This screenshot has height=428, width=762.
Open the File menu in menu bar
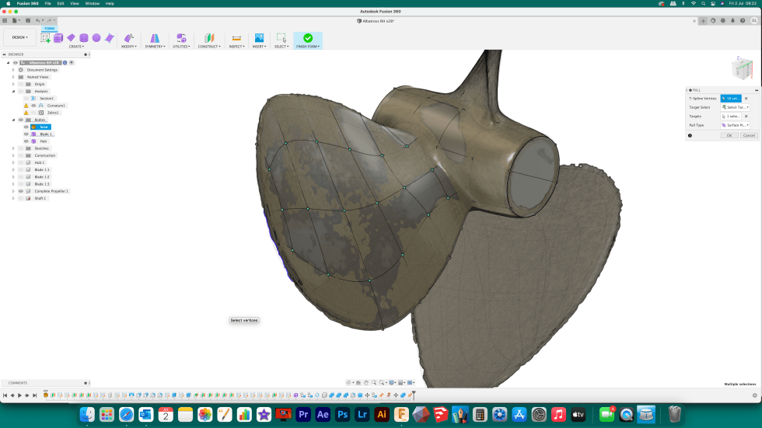tap(47, 3)
